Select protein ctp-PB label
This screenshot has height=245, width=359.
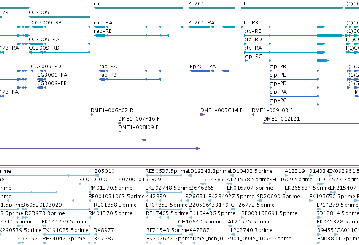pos(278,67)
